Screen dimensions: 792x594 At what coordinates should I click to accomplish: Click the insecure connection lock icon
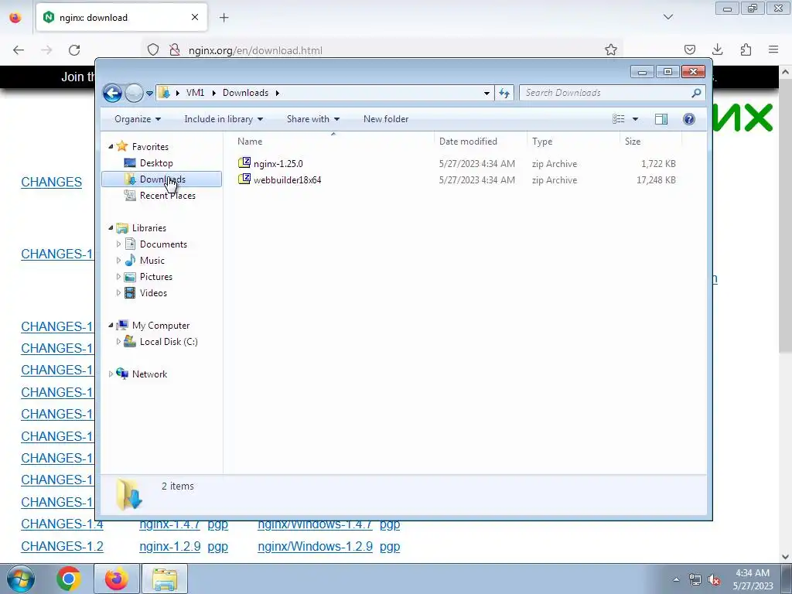click(x=175, y=50)
